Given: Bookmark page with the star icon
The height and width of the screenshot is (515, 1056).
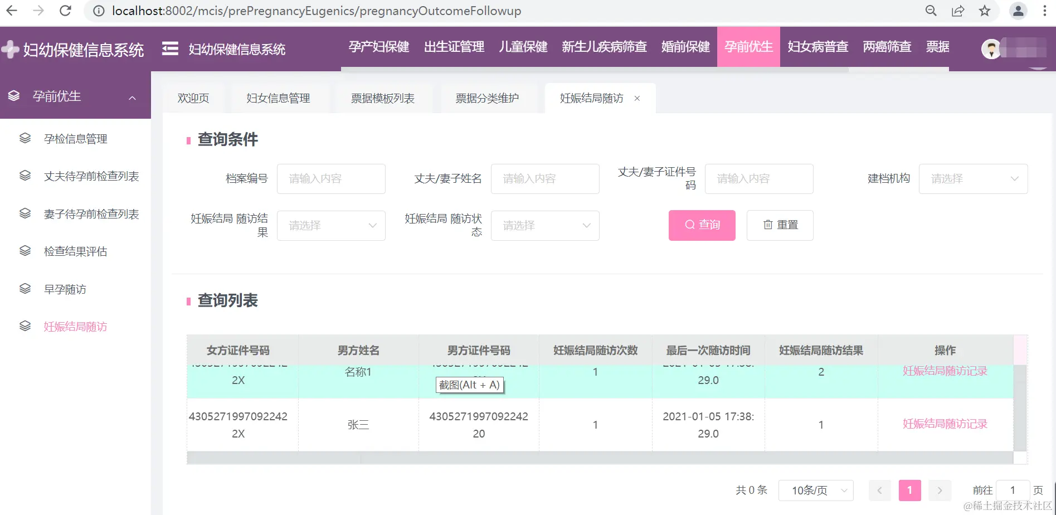Looking at the screenshot, I should point(985,11).
